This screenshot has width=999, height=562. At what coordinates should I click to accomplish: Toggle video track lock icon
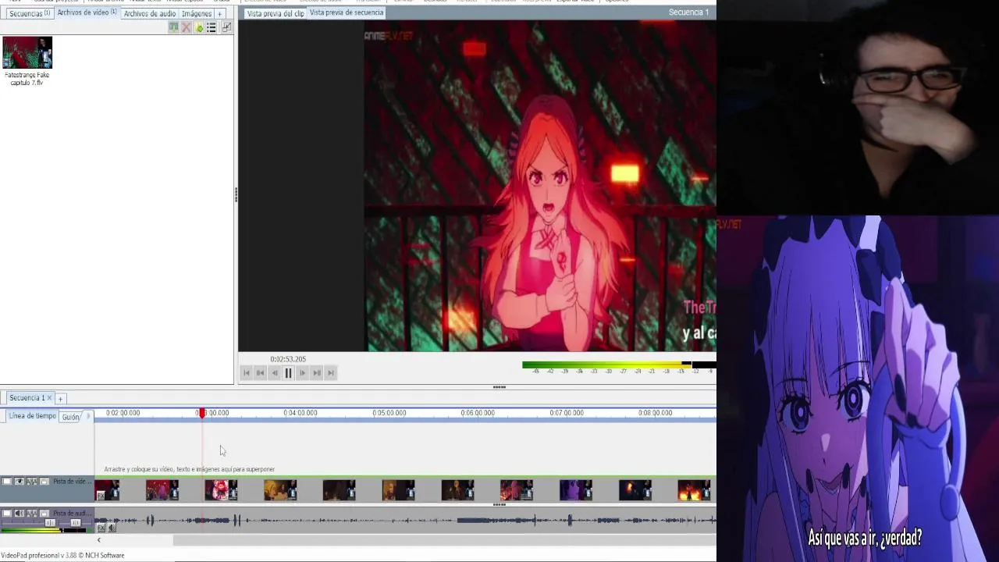[x=44, y=482]
